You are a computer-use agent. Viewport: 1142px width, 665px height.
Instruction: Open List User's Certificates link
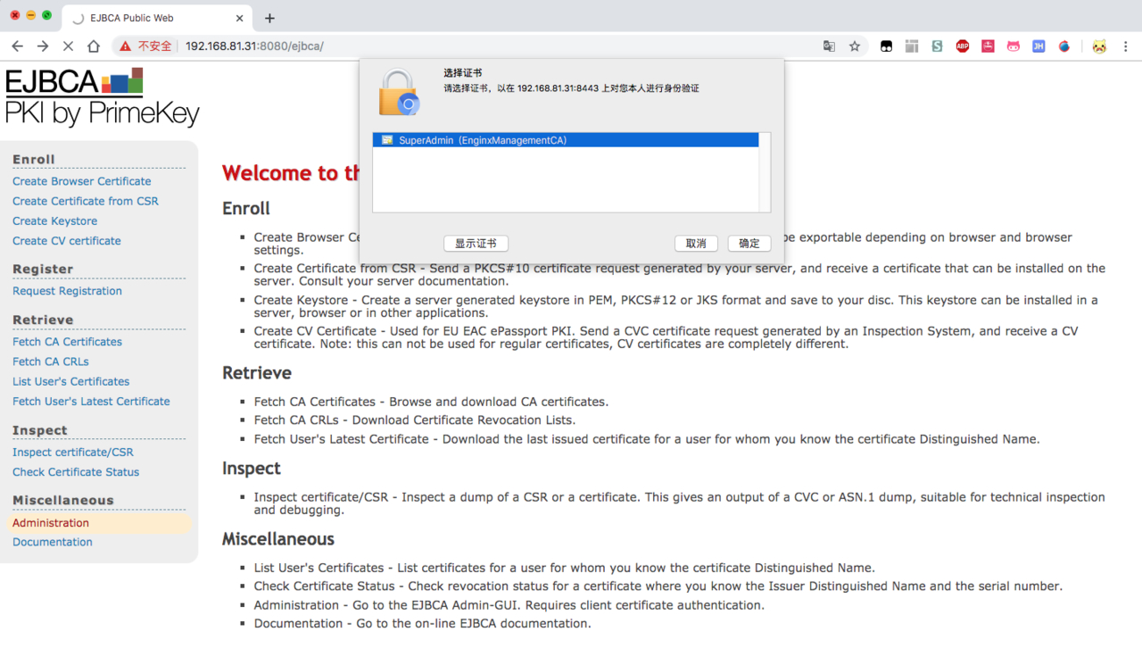click(71, 381)
